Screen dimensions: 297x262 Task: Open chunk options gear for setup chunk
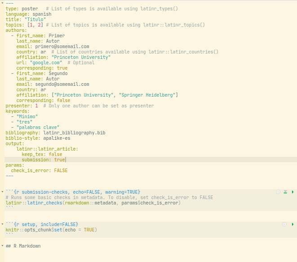284,224
